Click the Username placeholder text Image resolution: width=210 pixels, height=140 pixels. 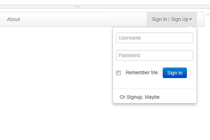130,38
